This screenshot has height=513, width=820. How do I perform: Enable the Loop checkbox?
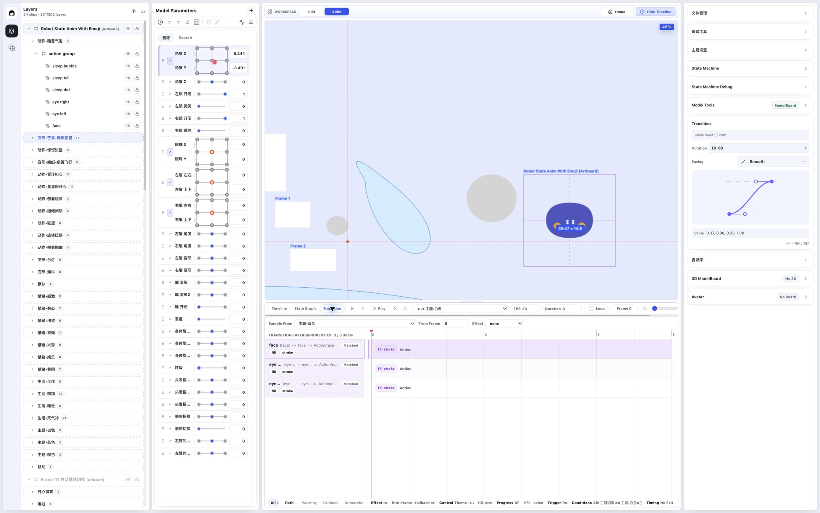[591, 309]
